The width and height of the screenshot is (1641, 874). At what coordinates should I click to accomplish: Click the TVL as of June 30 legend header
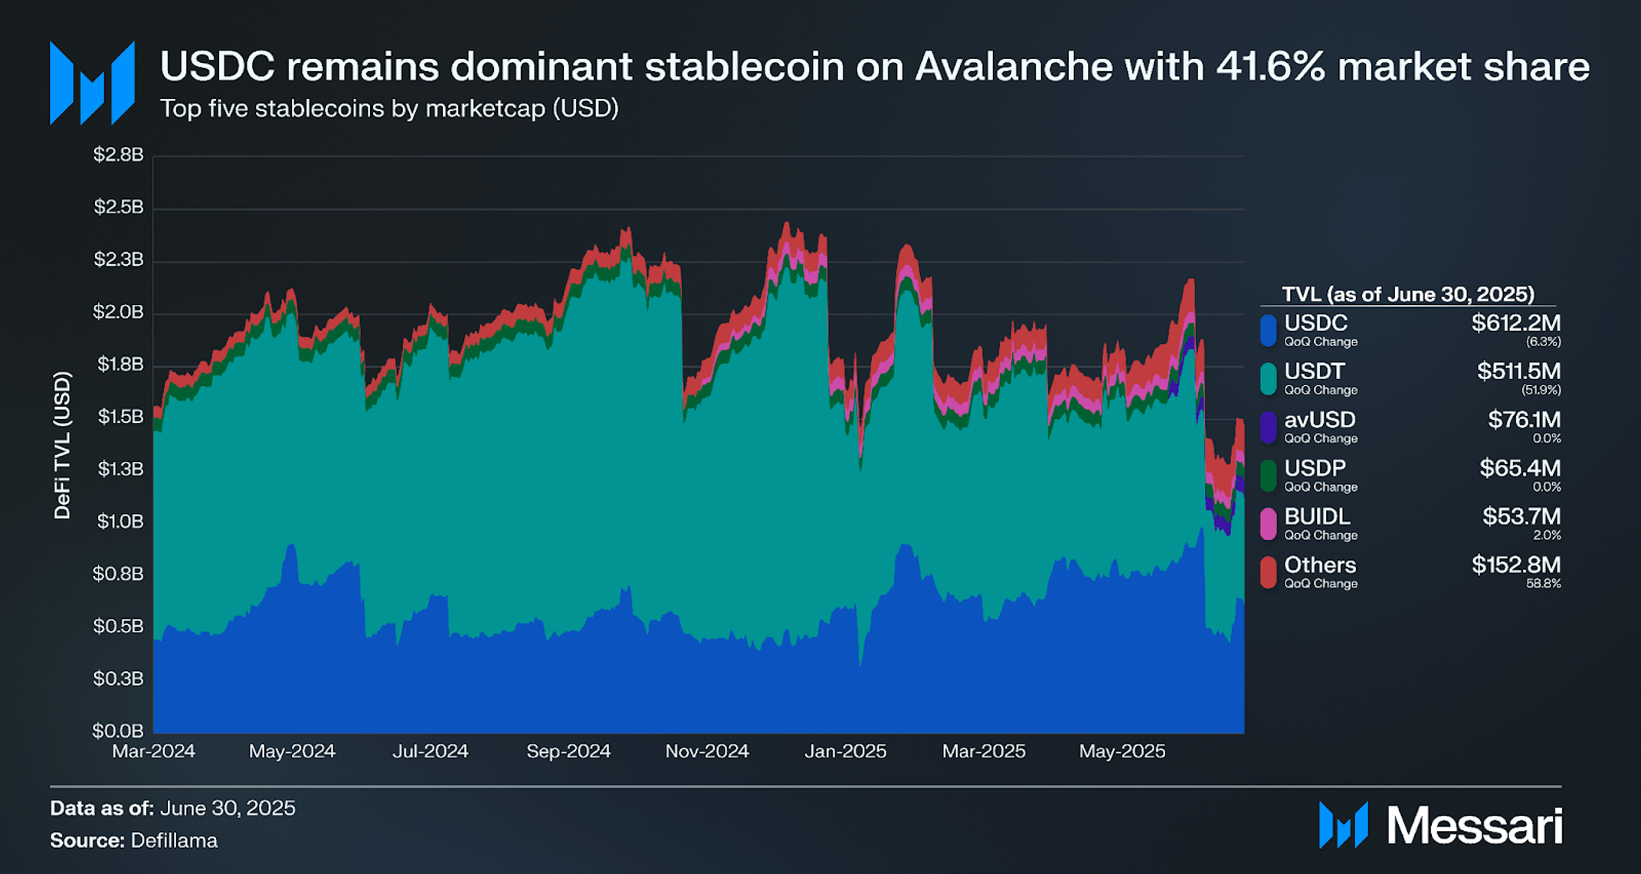tap(1408, 294)
